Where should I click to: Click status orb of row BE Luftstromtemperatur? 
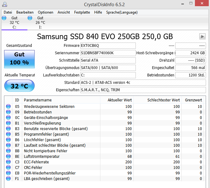pos(8,156)
